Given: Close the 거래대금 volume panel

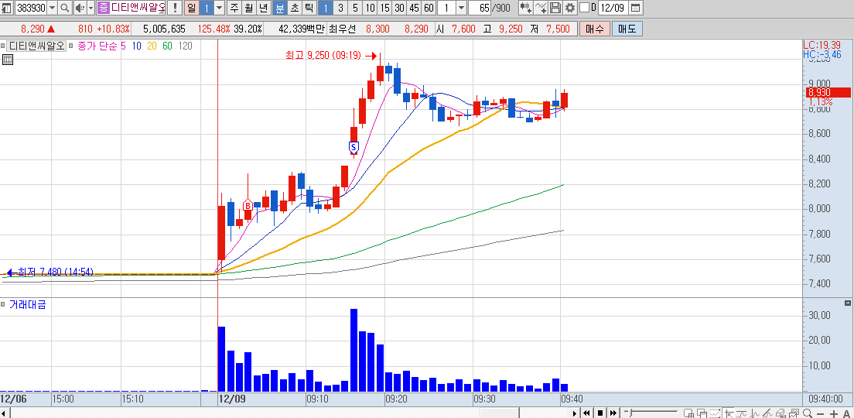Looking at the screenshot, I should pos(848,303).
